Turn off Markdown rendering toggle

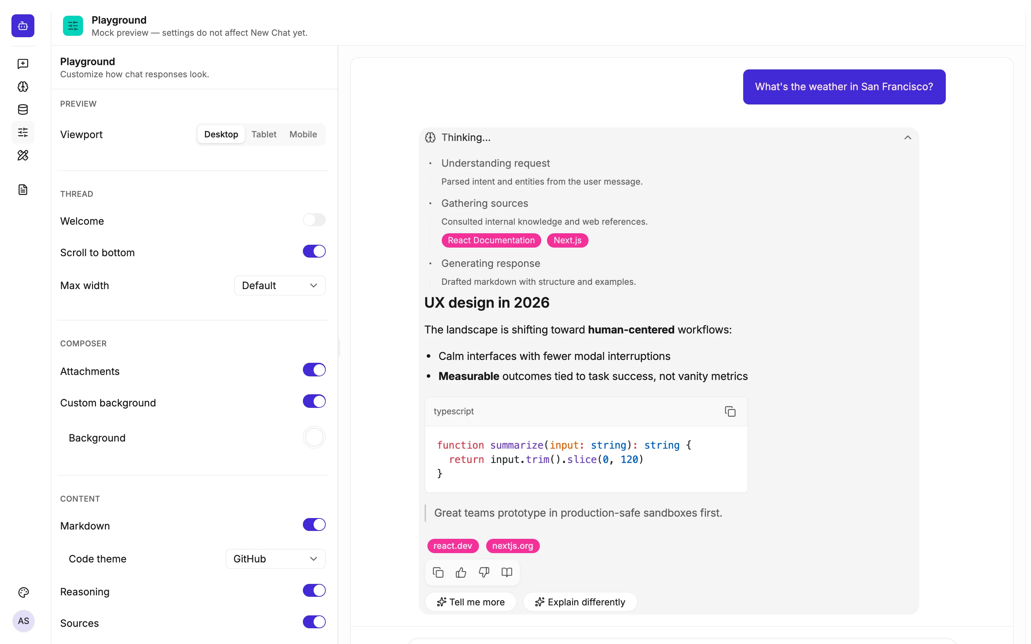tap(314, 524)
